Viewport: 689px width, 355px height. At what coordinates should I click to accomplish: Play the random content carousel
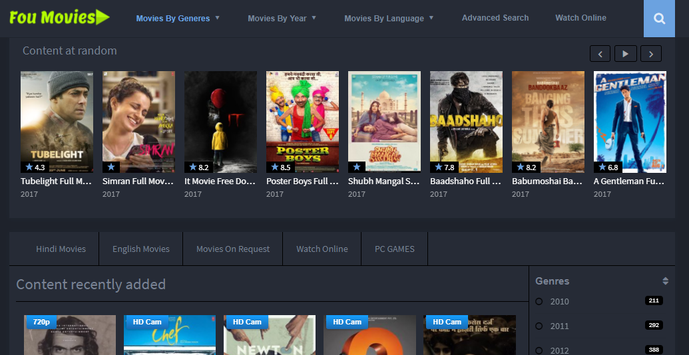(625, 54)
